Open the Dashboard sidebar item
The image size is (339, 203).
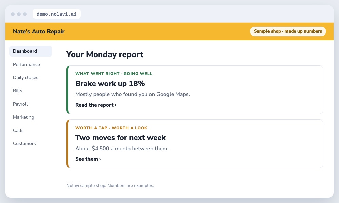(31, 51)
